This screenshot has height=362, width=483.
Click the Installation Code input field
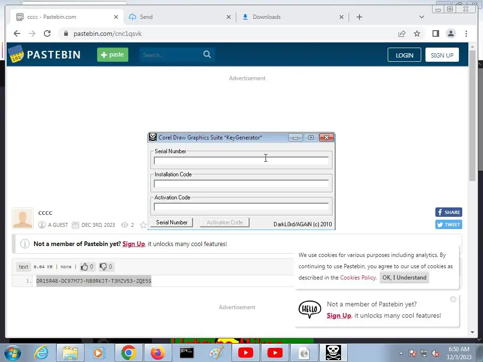click(x=241, y=183)
